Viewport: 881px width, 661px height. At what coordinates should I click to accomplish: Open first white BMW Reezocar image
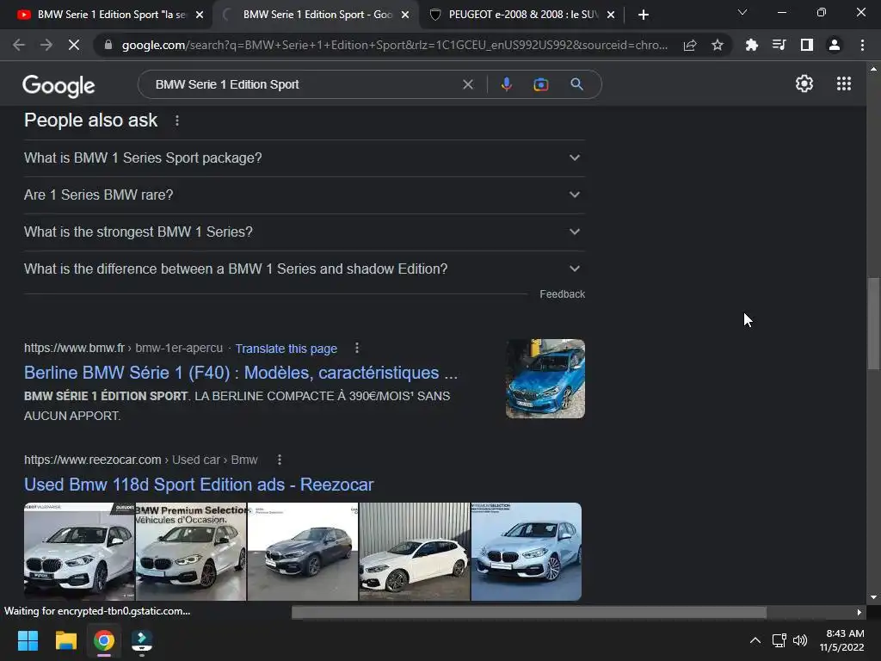(x=79, y=552)
